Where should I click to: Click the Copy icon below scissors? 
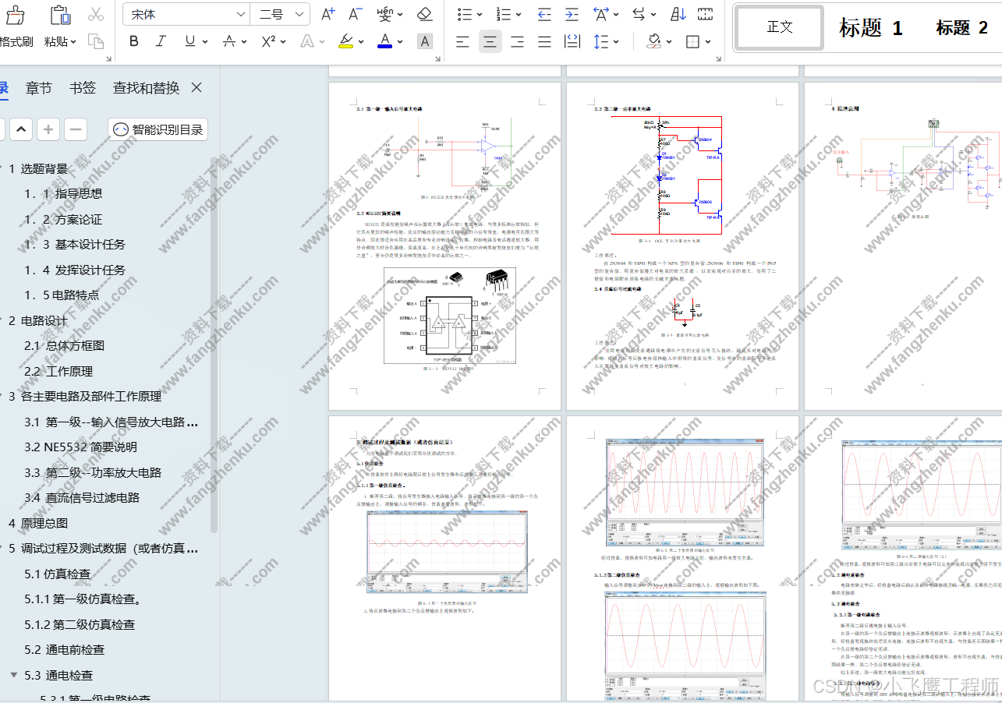tap(96, 41)
